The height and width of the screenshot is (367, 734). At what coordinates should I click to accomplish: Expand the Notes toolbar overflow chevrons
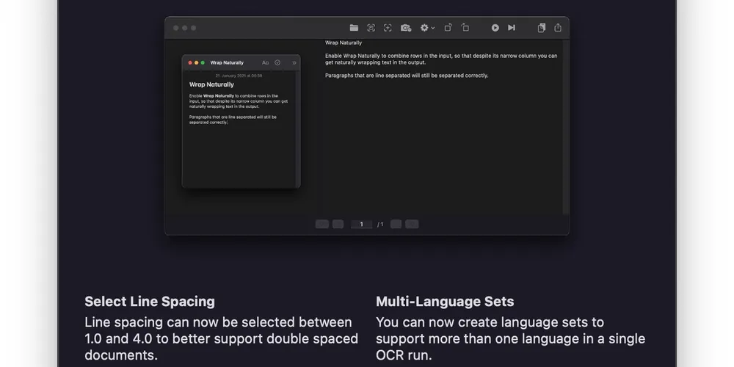click(294, 62)
